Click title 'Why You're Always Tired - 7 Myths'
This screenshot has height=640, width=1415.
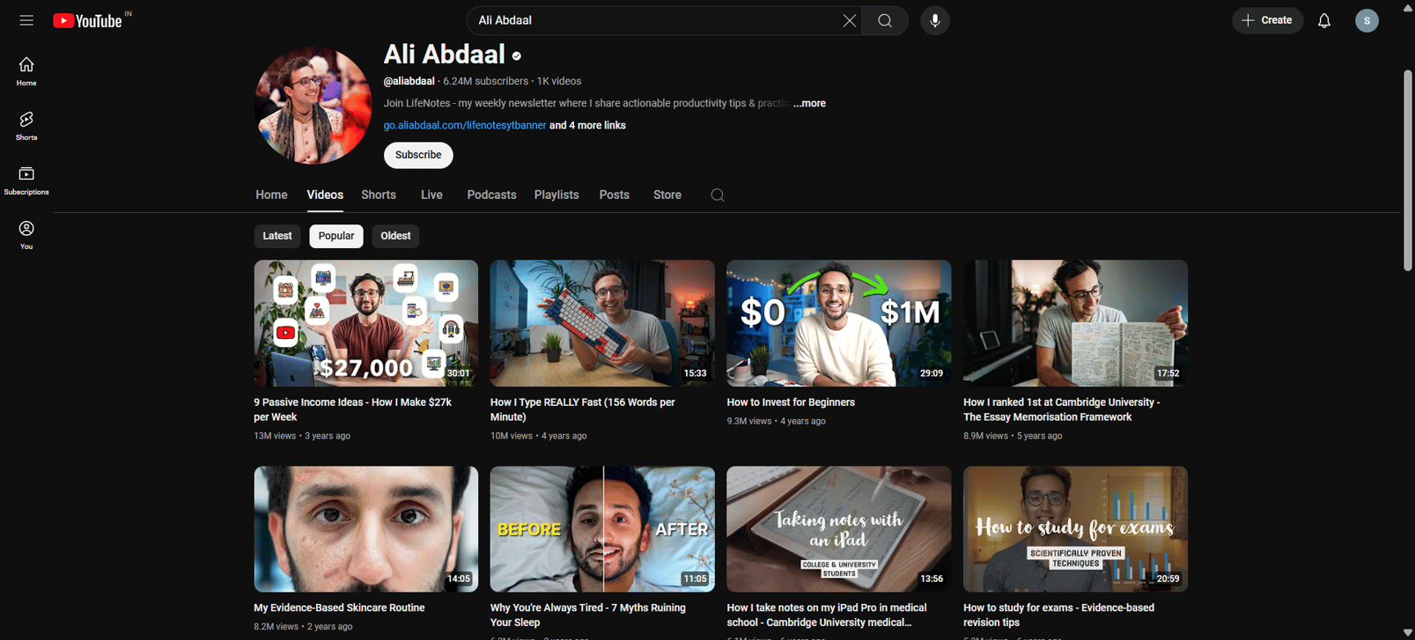click(588, 615)
